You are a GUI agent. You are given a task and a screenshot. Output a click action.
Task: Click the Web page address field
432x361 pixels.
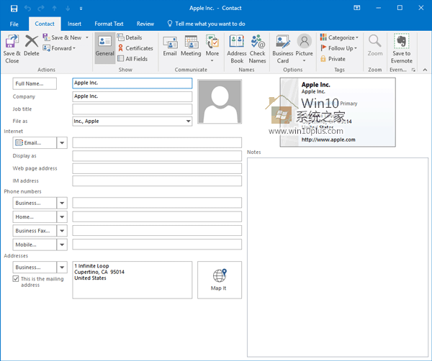pos(157,168)
